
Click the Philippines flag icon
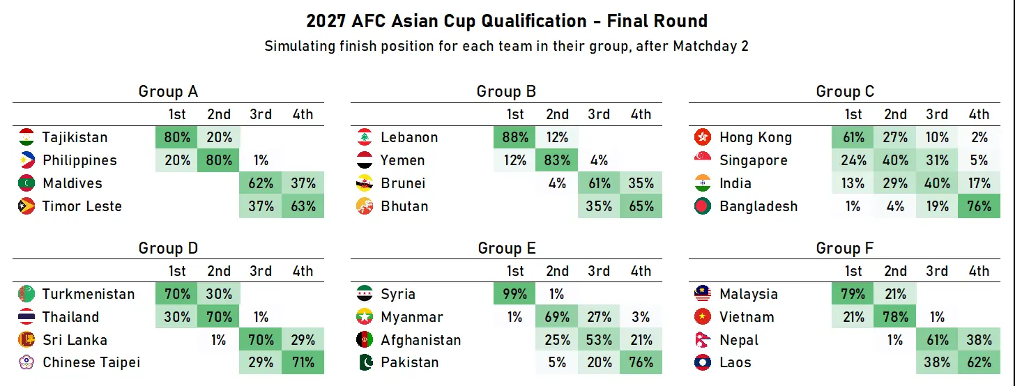26,160
